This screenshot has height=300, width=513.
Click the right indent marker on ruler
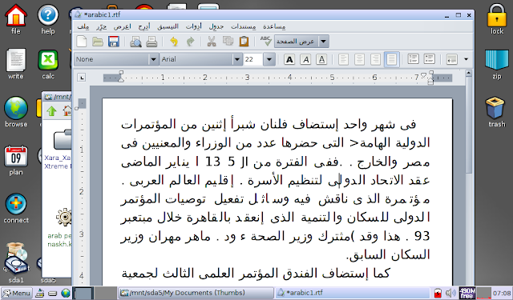coord(430,78)
